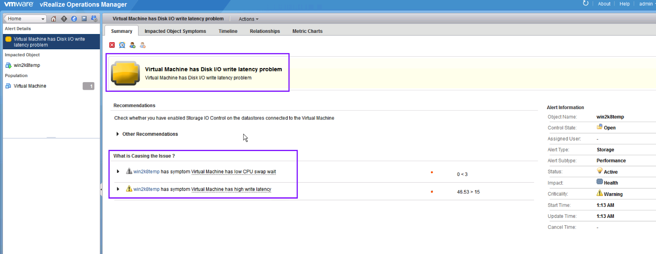The height and width of the screenshot is (254, 656).
Task: Open the Alerts diamond icon
Action: click(64, 19)
